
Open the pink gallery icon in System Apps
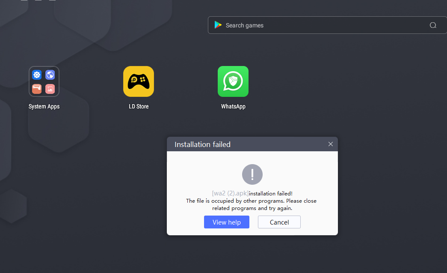[x=50, y=89]
